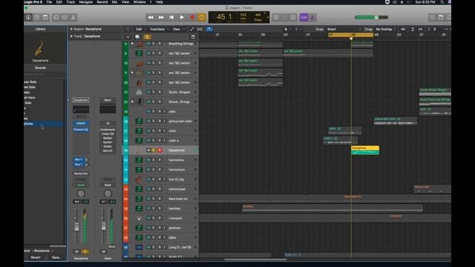This screenshot has width=475, height=267.
Task: Open the Functions dropdown in tracks area
Action: 159,30
